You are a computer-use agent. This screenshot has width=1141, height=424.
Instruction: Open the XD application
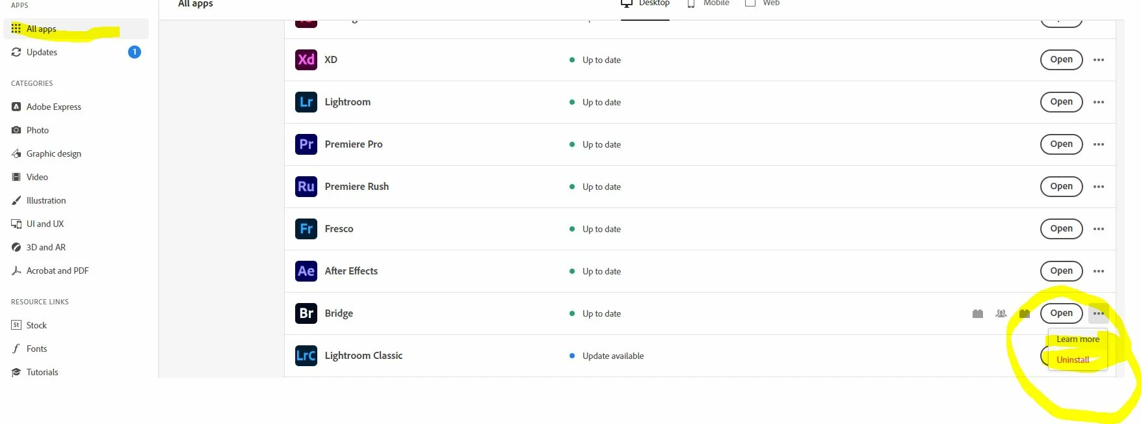[x=1061, y=60]
